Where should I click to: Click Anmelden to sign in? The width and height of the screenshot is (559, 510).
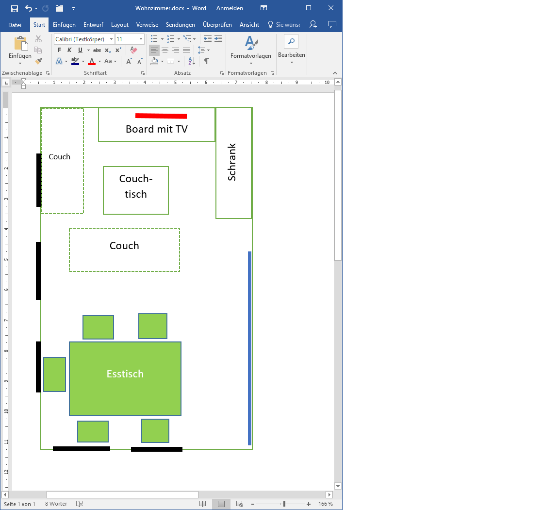pyautogui.click(x=230, y=8)
